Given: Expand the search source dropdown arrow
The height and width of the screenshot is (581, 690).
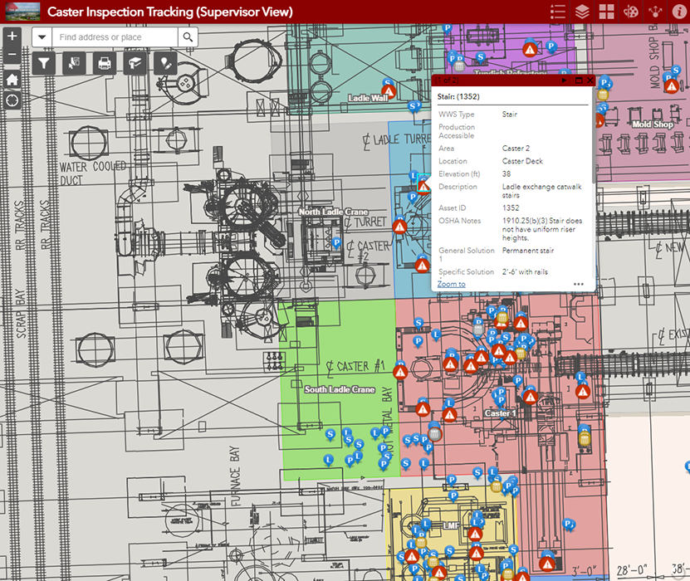Looking at the screenshot, I should click(x=42, y=37).
